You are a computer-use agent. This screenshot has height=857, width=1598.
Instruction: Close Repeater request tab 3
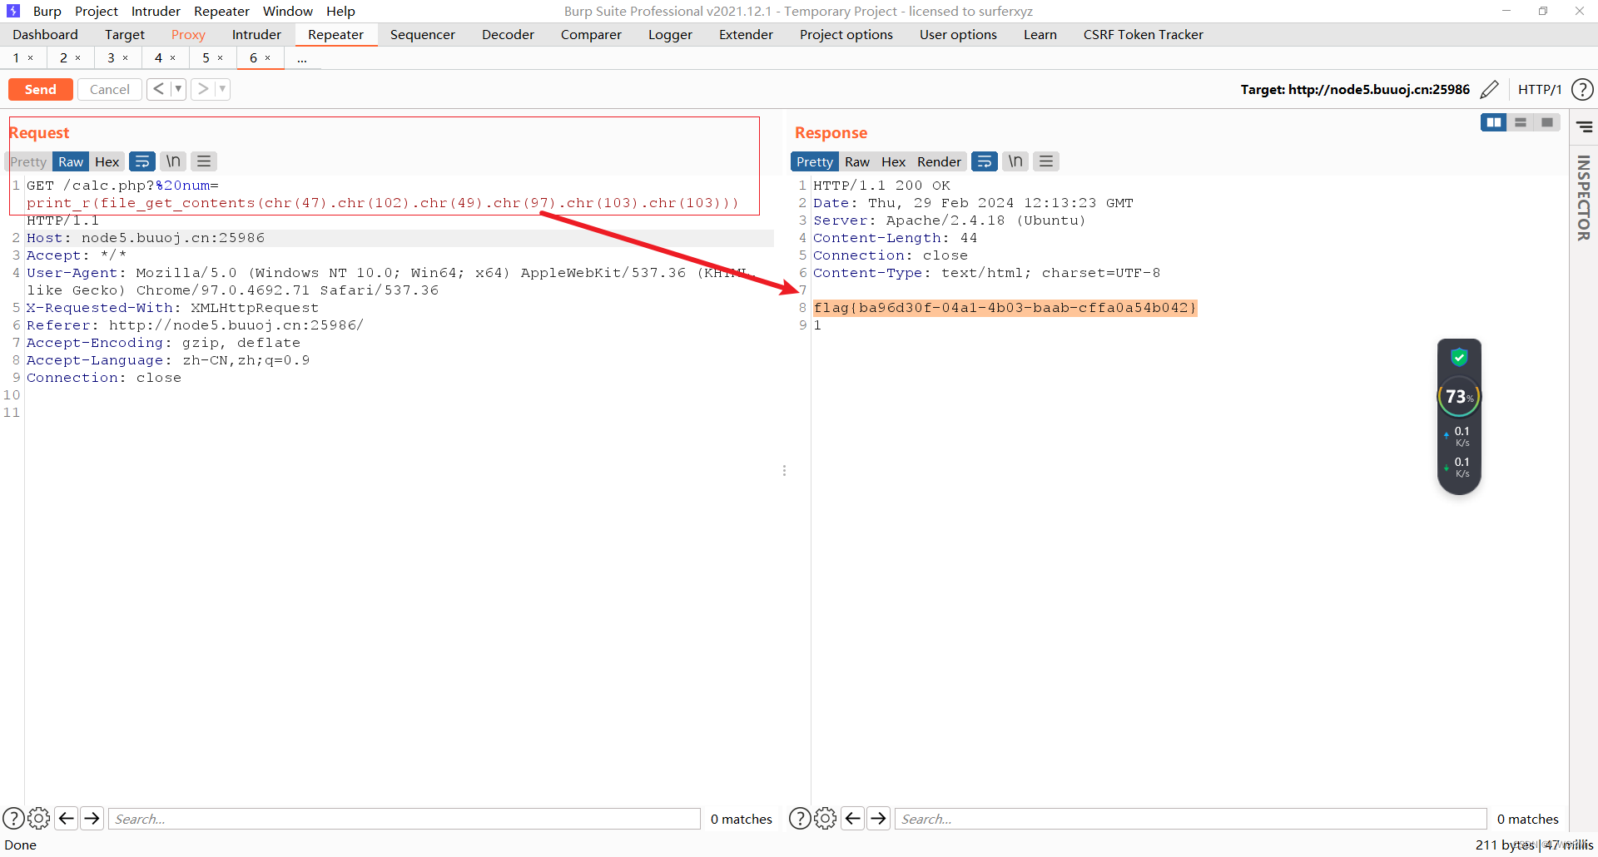click(x=126, y=58)
